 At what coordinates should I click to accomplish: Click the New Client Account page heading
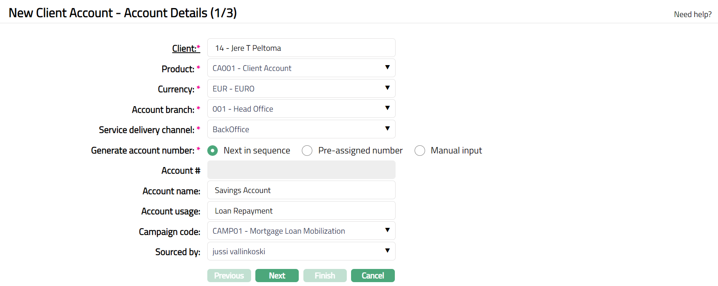pyautogui.click(x=122, y=13)
